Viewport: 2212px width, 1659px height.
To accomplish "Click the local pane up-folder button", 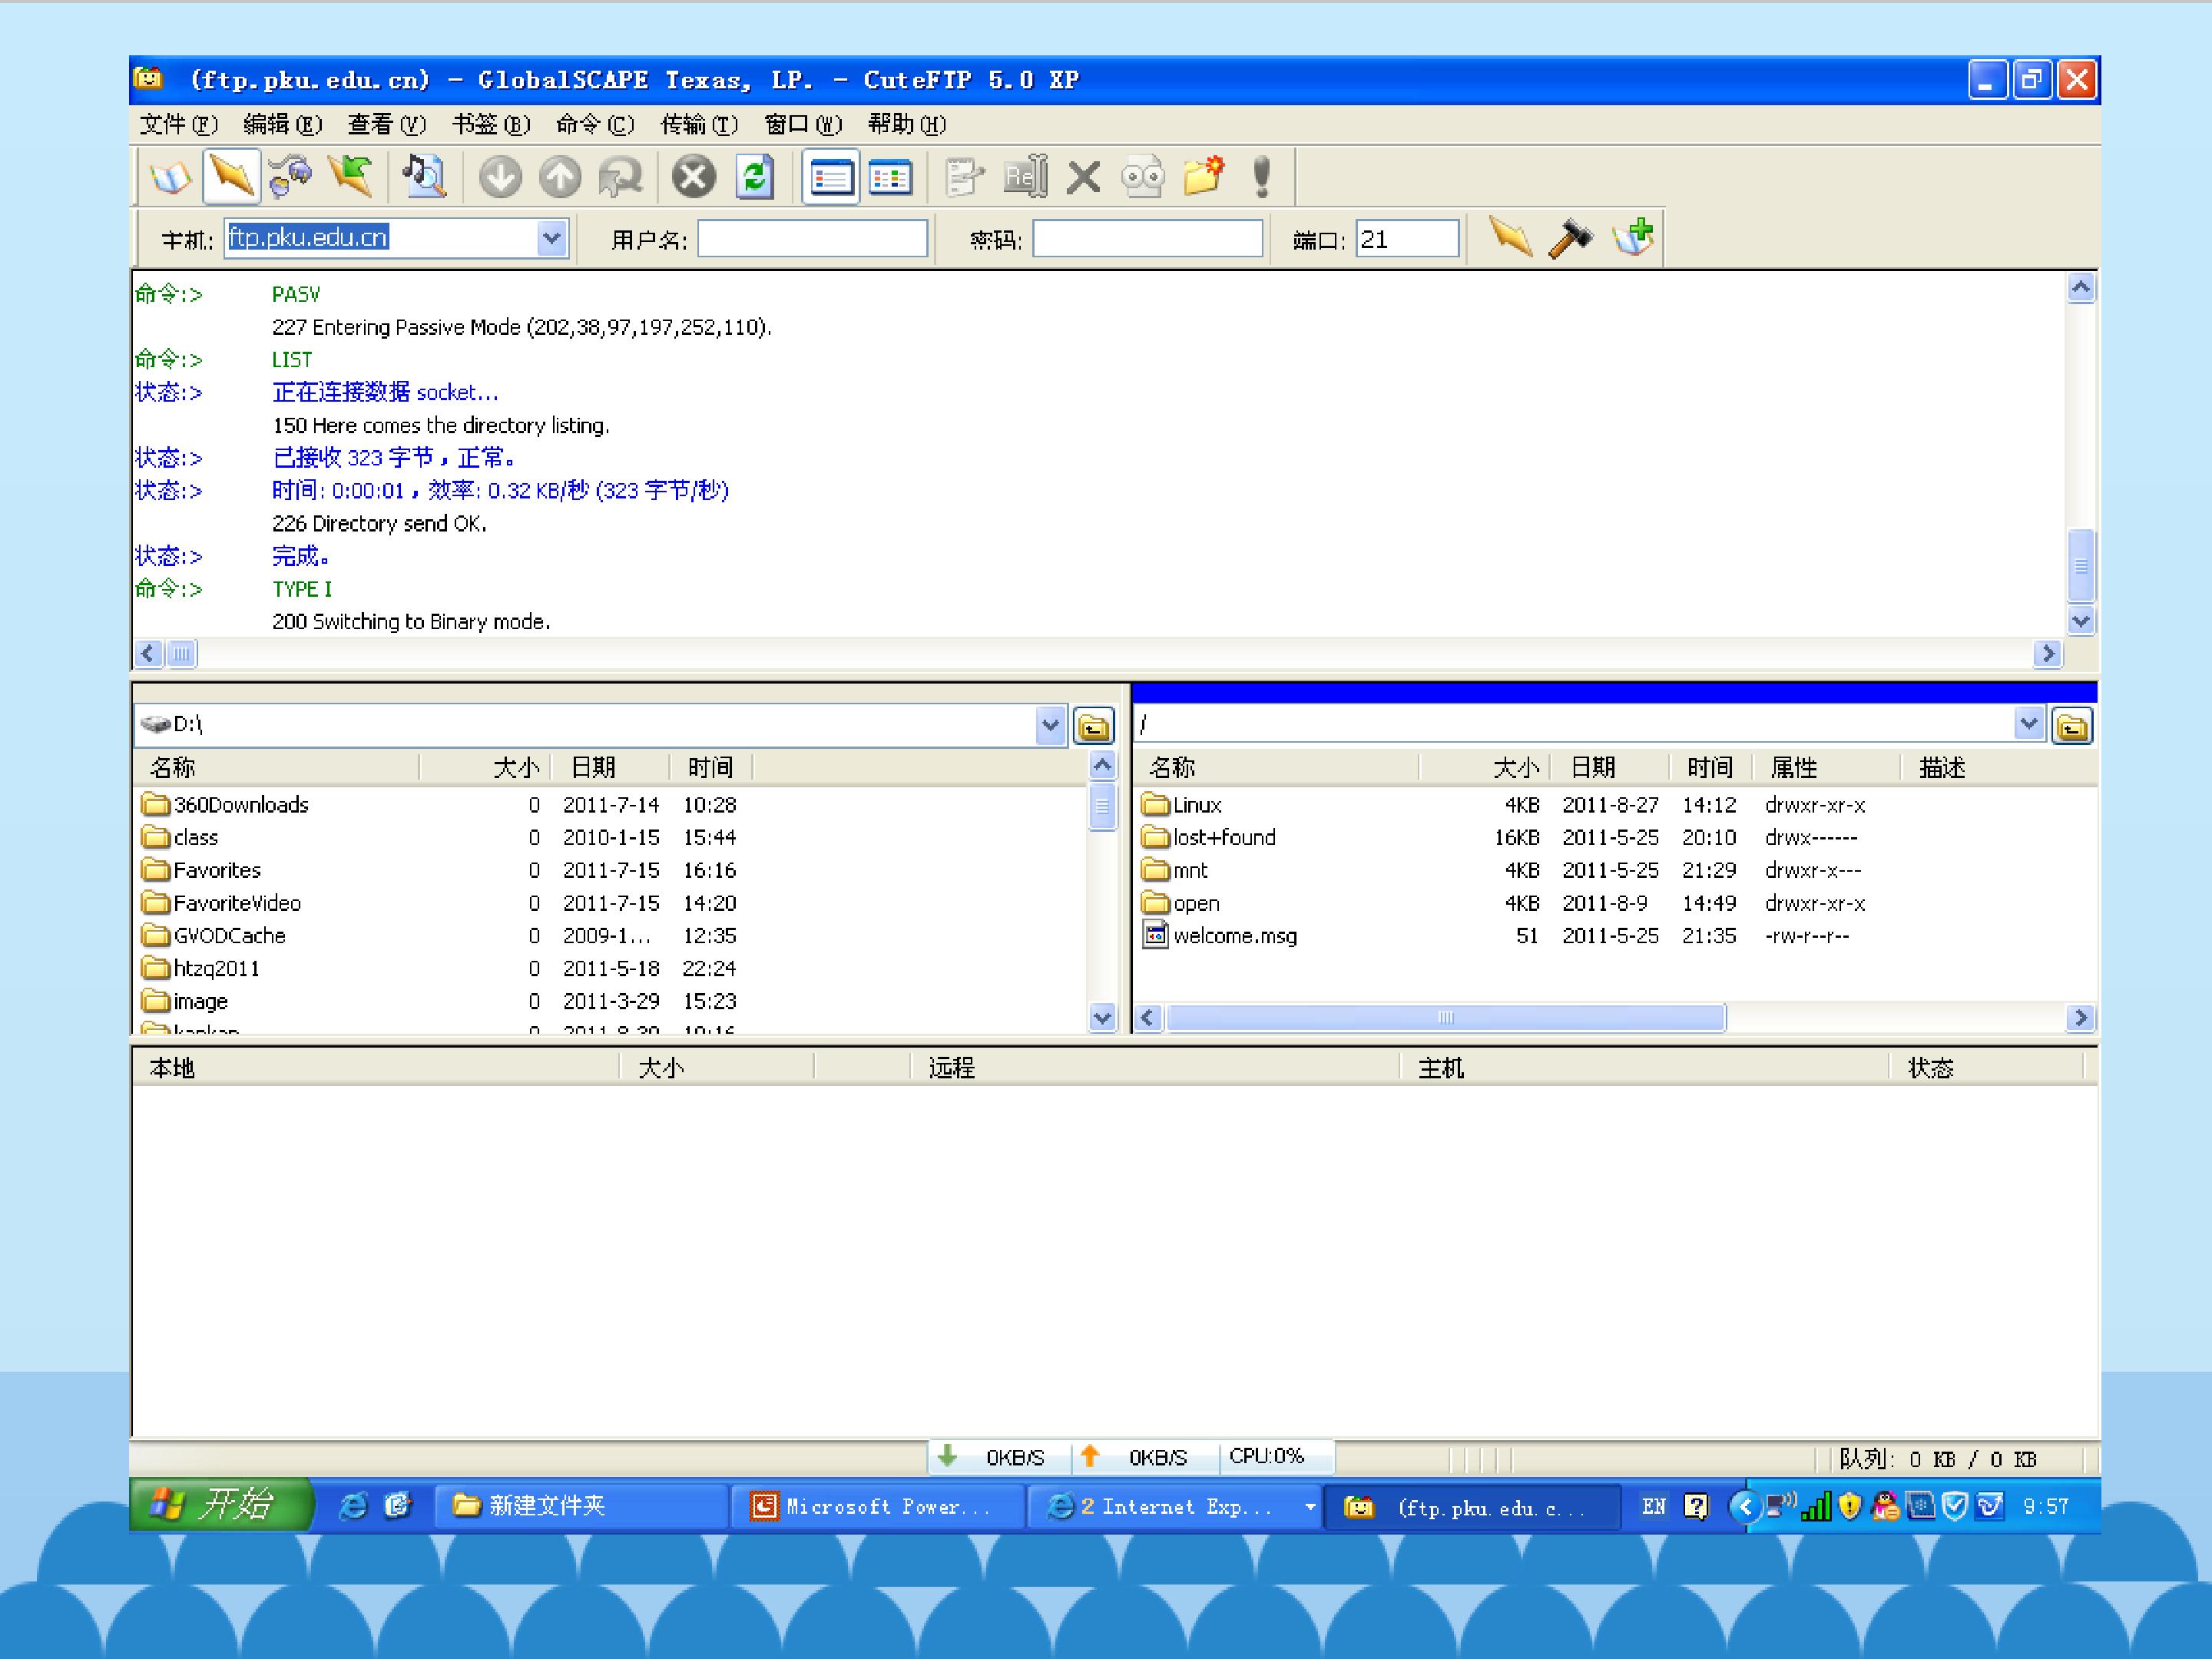I will pos(1093,726).
